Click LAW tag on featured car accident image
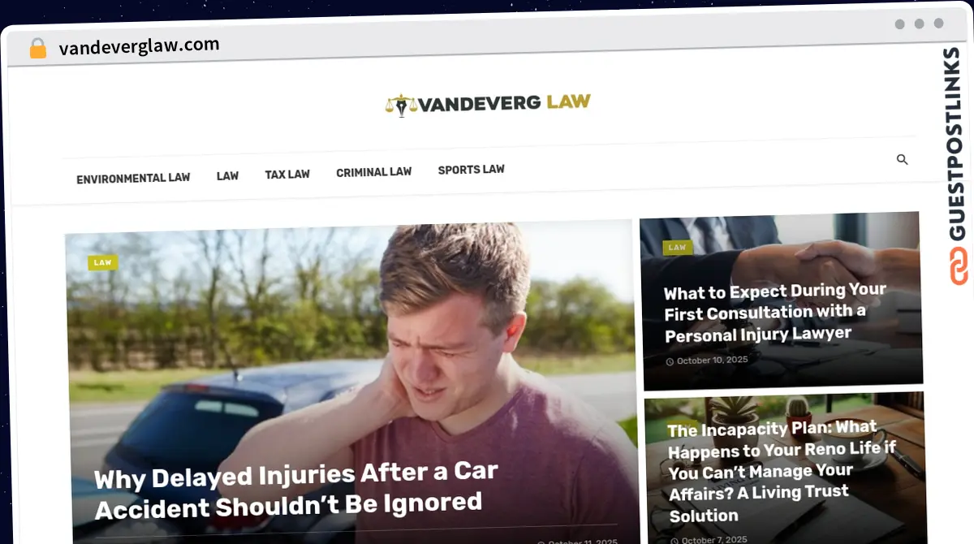The height and width of the screenshot is (544, 974). click(103, 262)
